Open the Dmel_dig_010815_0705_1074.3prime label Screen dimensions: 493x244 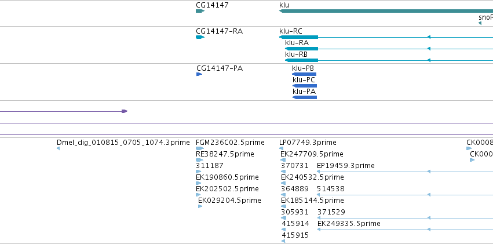click(x=123, y=143)
